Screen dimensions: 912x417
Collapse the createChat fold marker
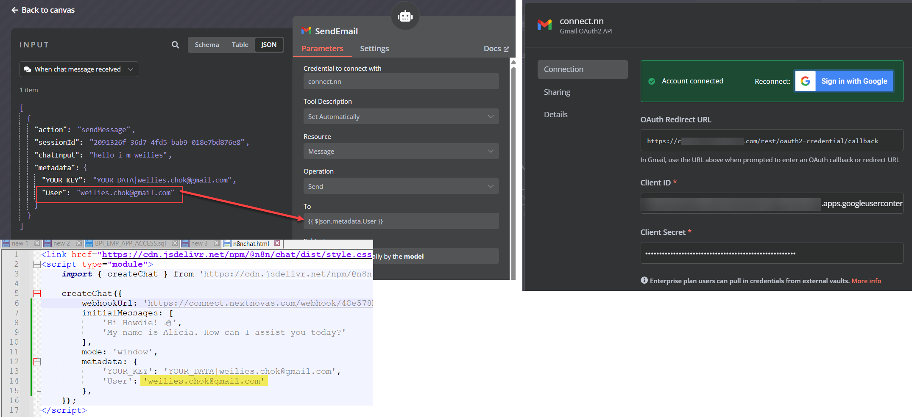[x=37, y=293]
